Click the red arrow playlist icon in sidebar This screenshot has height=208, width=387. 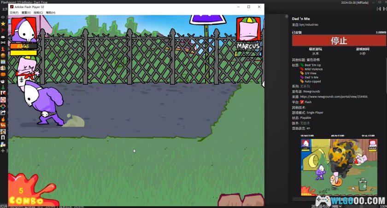click(3, 29)
